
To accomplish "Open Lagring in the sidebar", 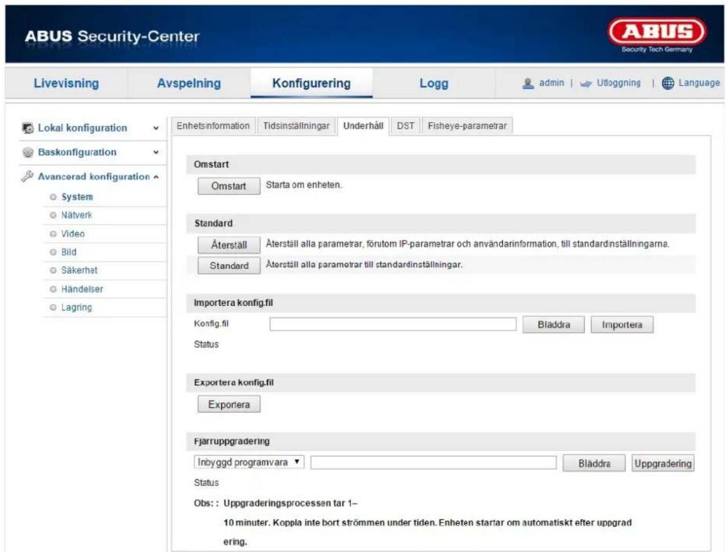I will [x=76, y=308].
